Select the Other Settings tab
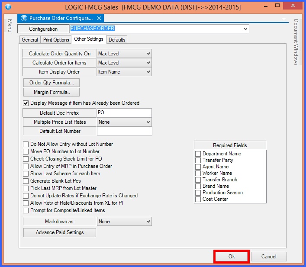Screen dimensions: 306x267 (89, 39)
